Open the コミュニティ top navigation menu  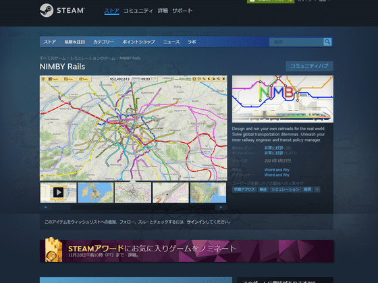pos(138,11)
